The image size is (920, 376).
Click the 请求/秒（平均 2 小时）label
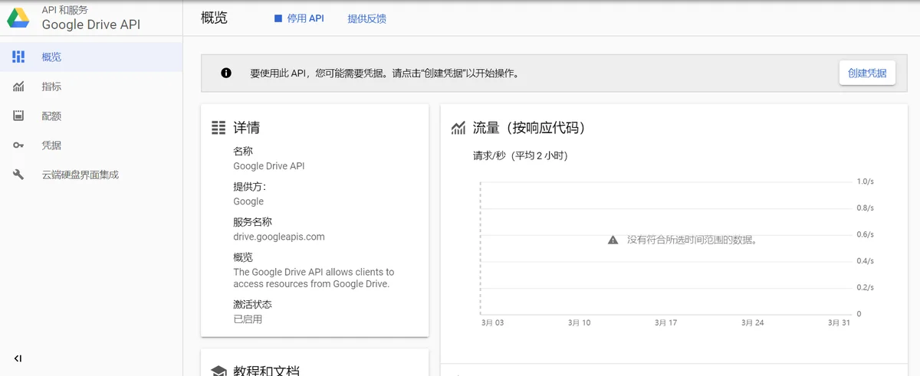pyautogui.click(x=521, y=155)
